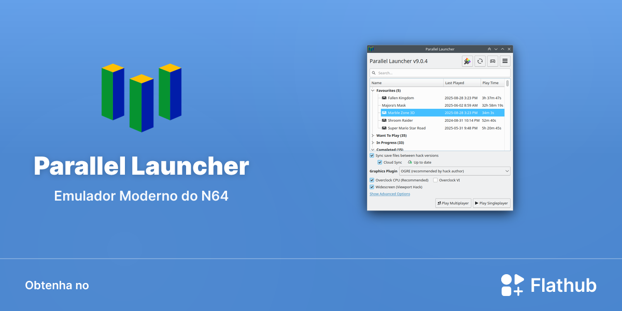622x311 pixels.
Task: Open the hamburger menu button
Action: click(x=505, y=61)
